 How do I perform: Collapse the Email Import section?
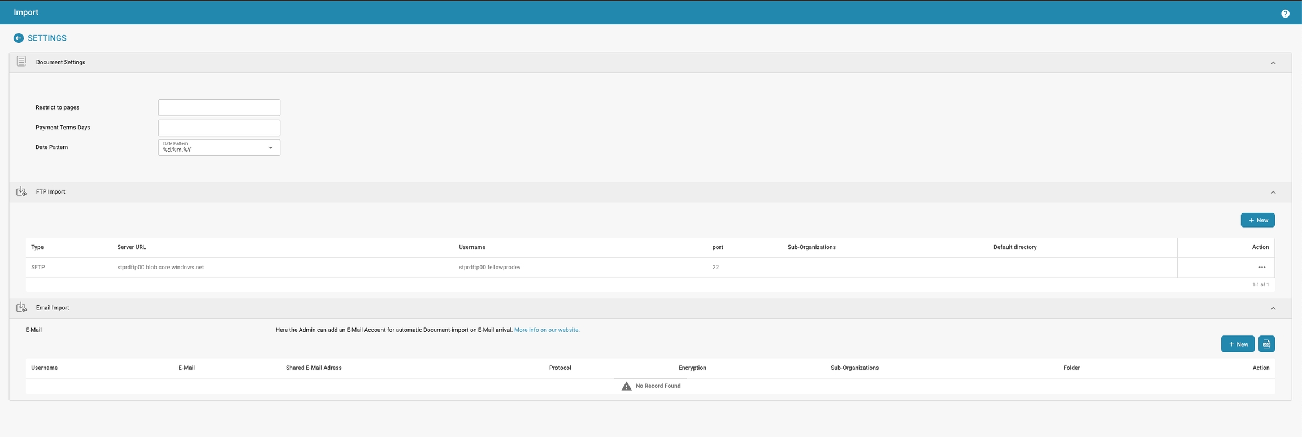pos(1273,308)
